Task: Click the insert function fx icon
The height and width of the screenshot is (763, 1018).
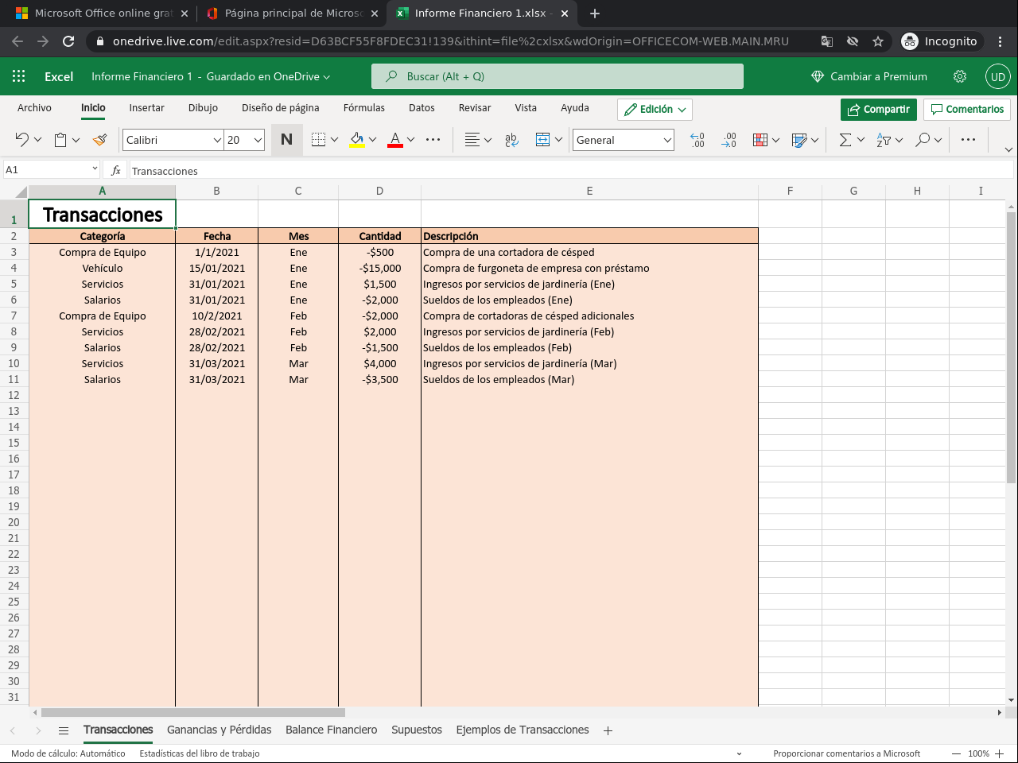Action: [x=116, y=170]
